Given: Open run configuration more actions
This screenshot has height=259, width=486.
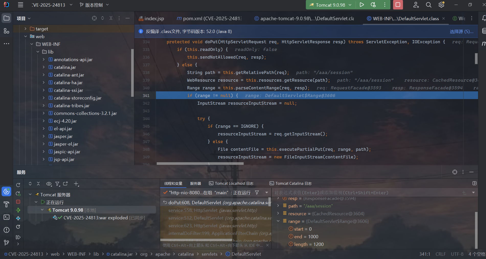Looking at the screenshot, I should coord(385,5).
